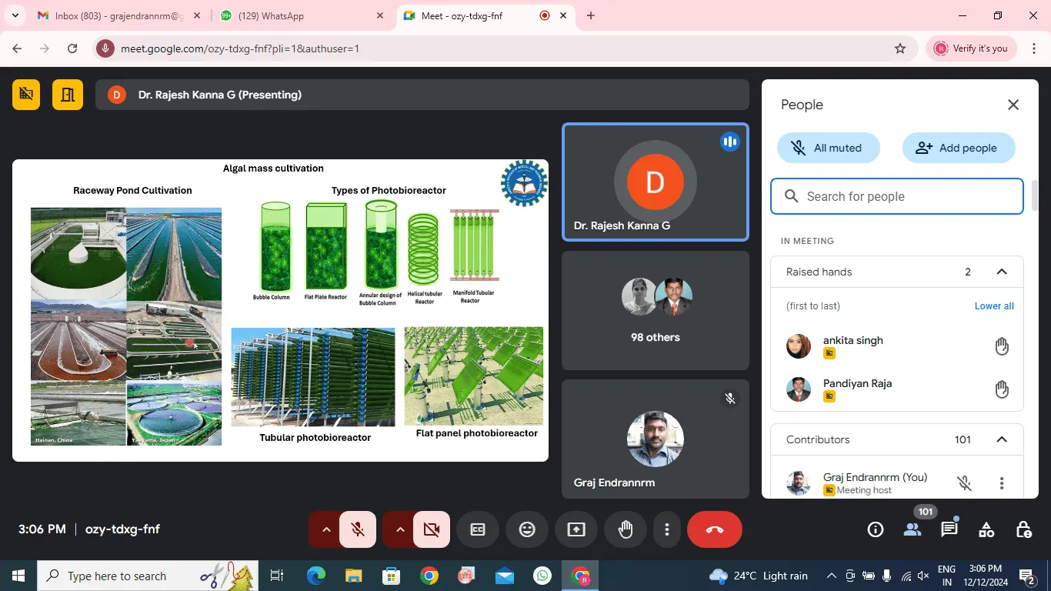The image size is (1051, 591).
Task: Toggle the raise hand button in toolbar
Action: point(626,529)
